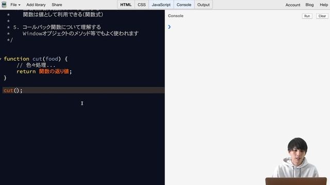Screen dimensions: 330x185
Task: Click the console prompt input line
Action: pyautogui.click(x=247, y=27)
